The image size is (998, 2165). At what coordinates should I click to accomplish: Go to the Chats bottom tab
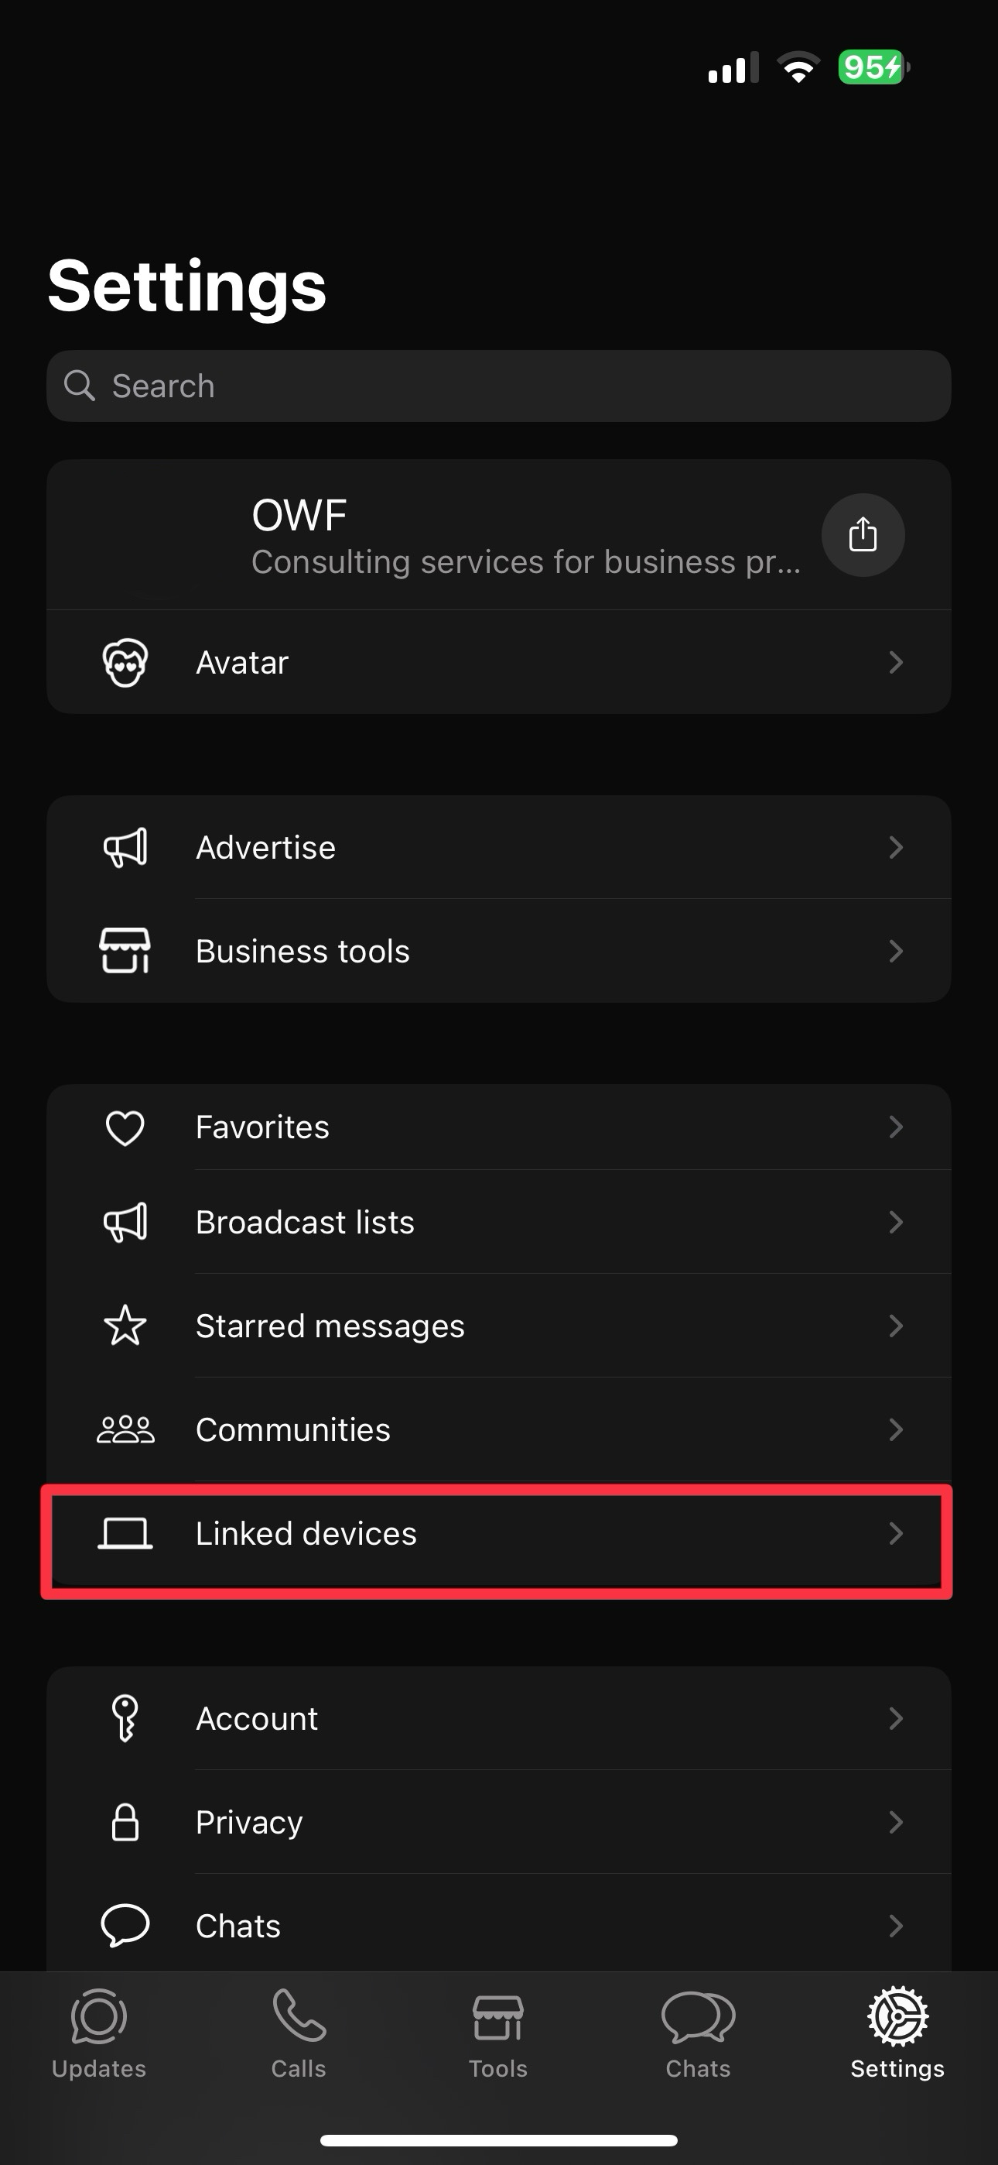(x=698, y=2033)
